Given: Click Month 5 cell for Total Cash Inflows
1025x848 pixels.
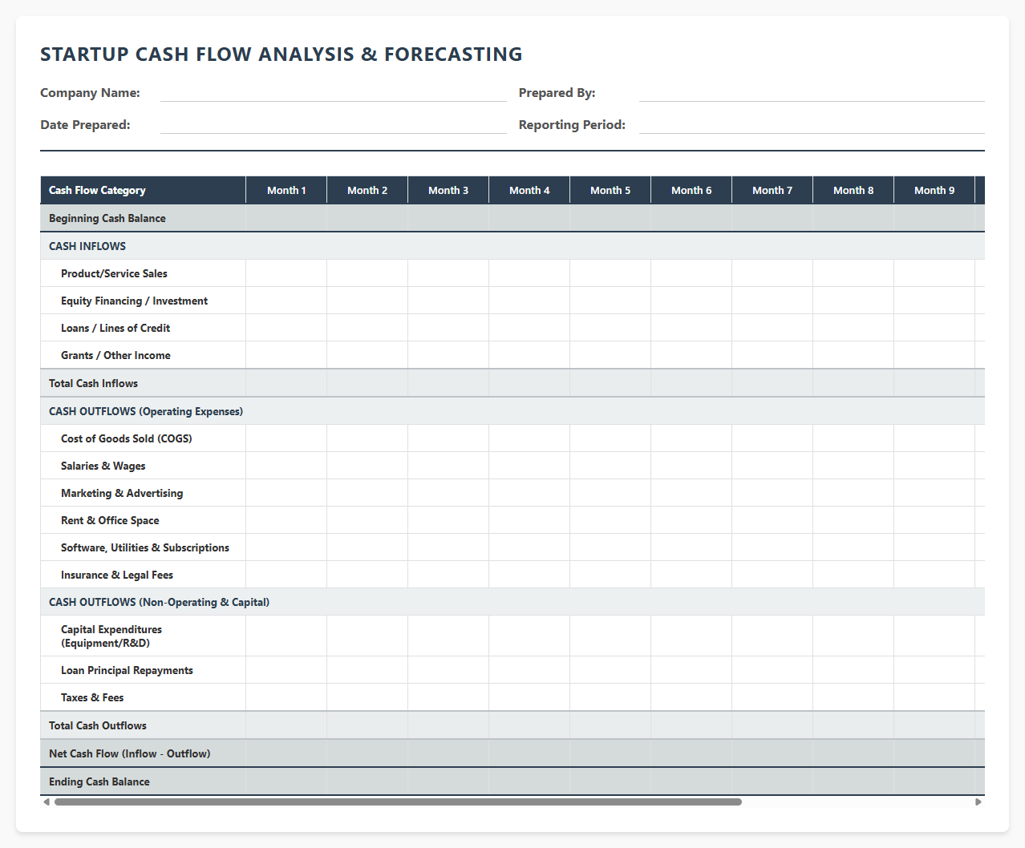Looking at the screenshot, I should click(x=610, y=383).
